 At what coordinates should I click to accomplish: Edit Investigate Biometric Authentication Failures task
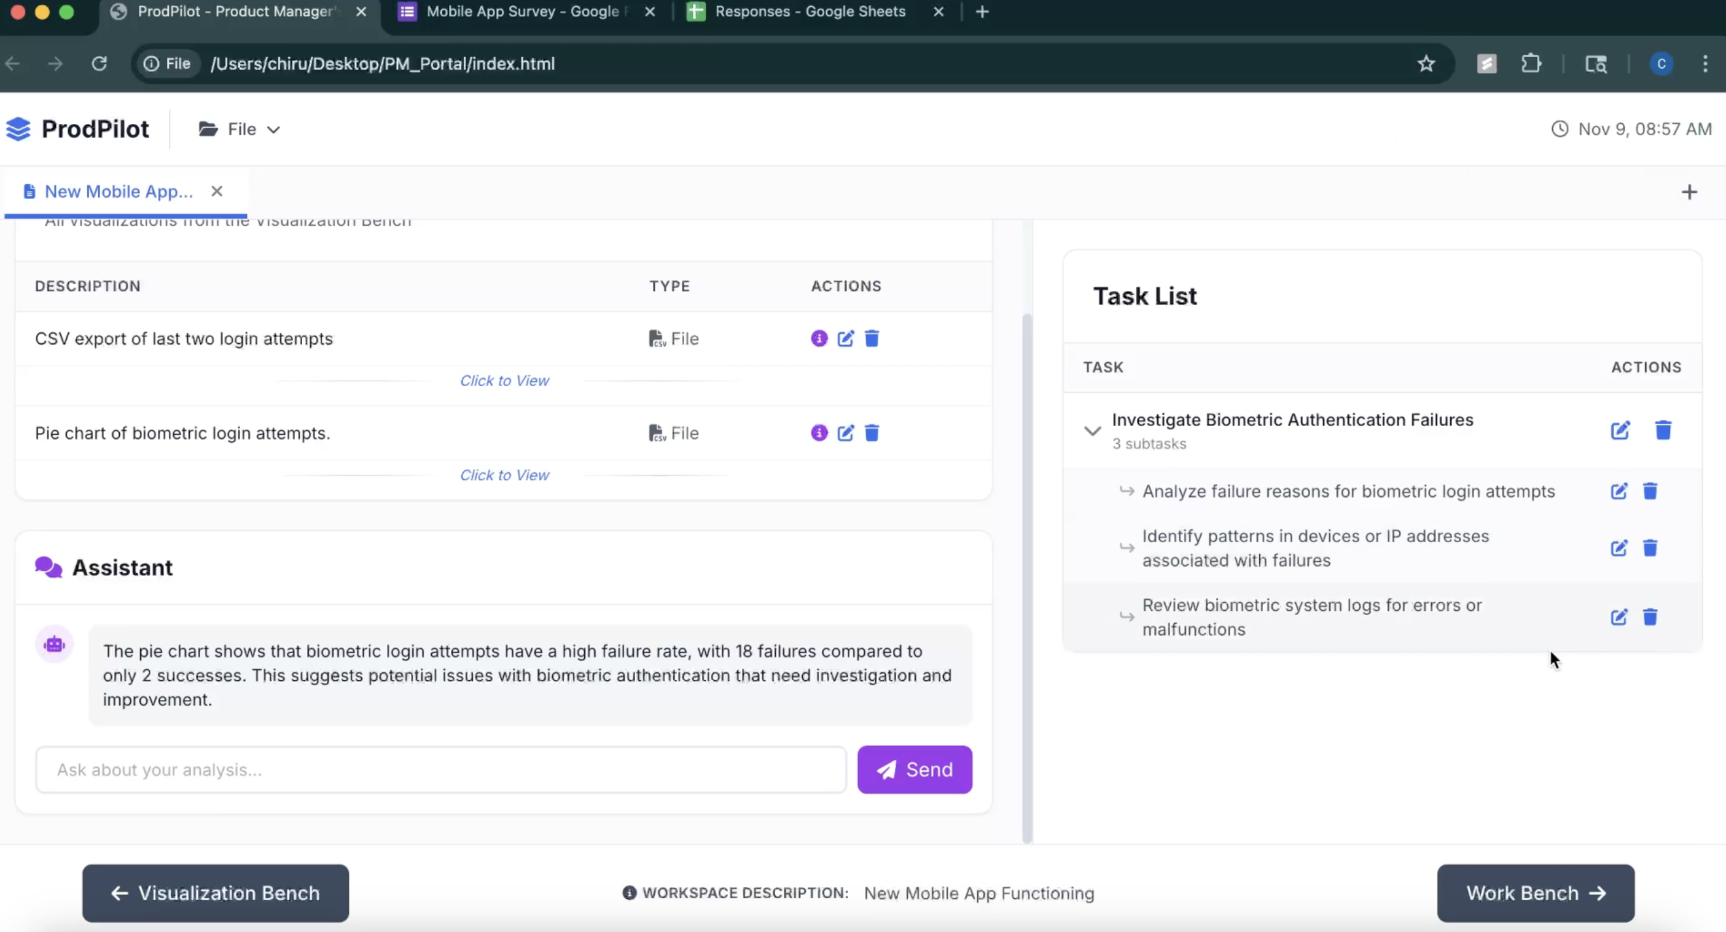1620,430
